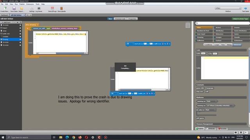Toggle the checkbox for the Drawing event
The height and width of the screenshot is (140, 250).
tap(20, 39)
